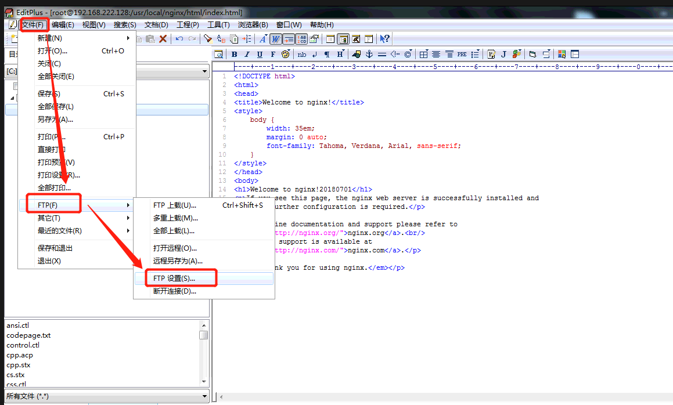
Task: Open the color palette icon
Action: click(286, 54)
